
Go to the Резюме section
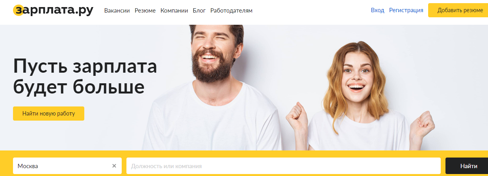click(x=145, y=11)
